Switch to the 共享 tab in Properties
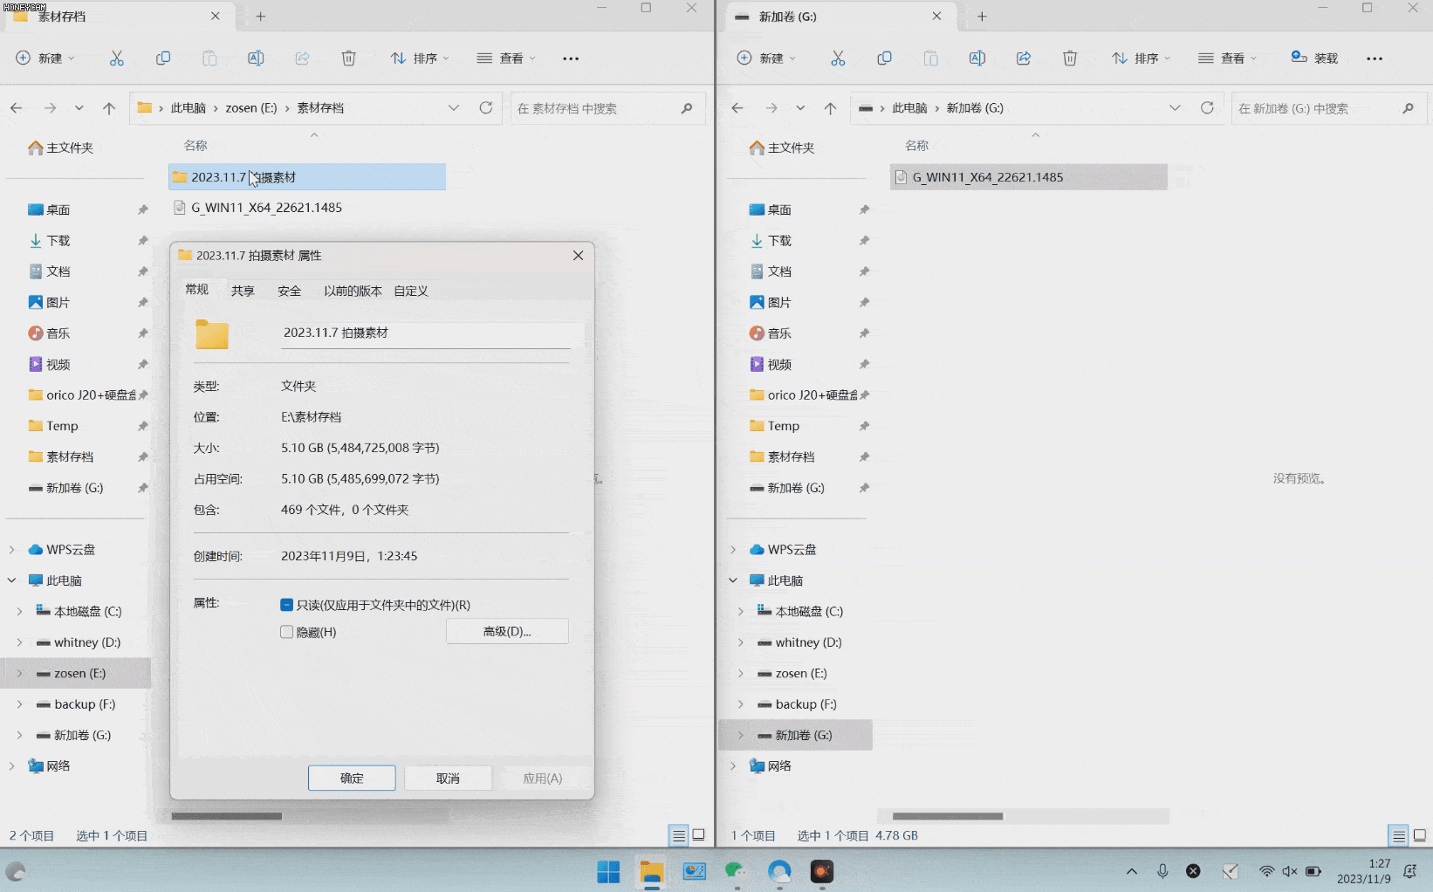The height and width of the screenshot is (892, 1433). pyautogui.click(x=243, y=291)
